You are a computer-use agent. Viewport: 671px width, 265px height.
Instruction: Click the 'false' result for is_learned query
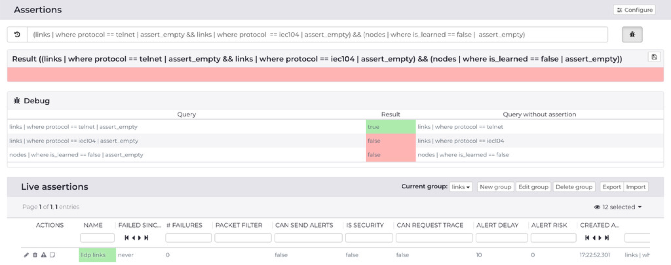391,155
